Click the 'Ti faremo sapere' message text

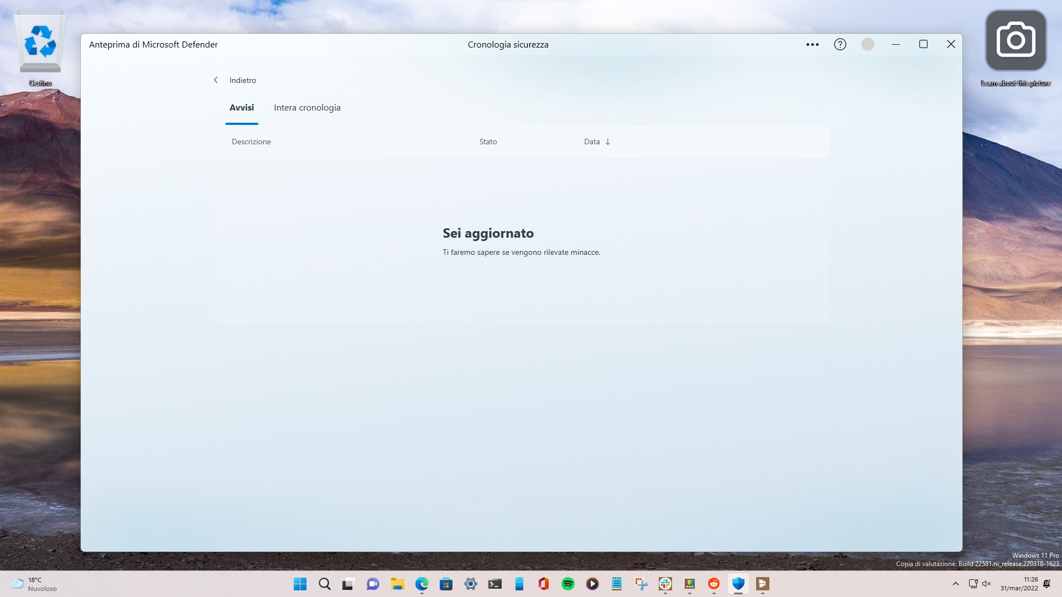(521, 252)
